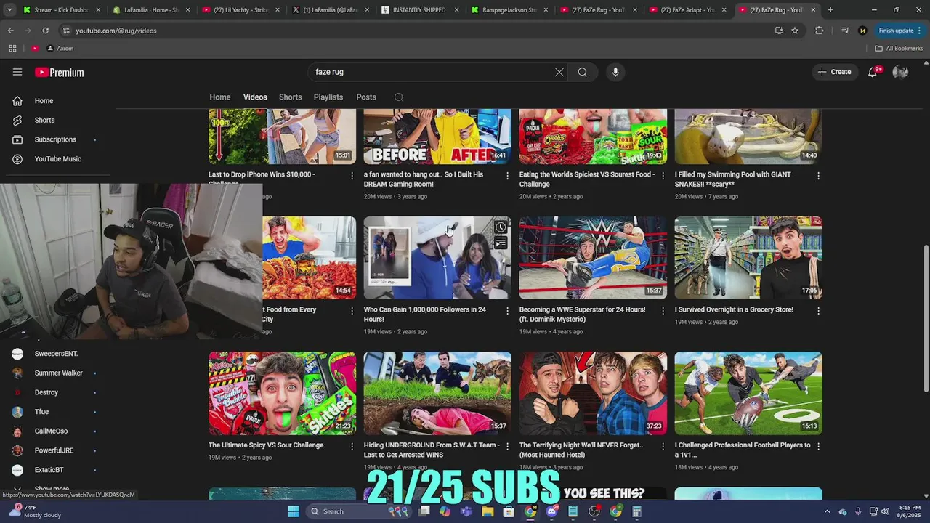Clear the 'faze rug' search text
The width and height of the screenshot is (930, 523).
click(559, 72)
